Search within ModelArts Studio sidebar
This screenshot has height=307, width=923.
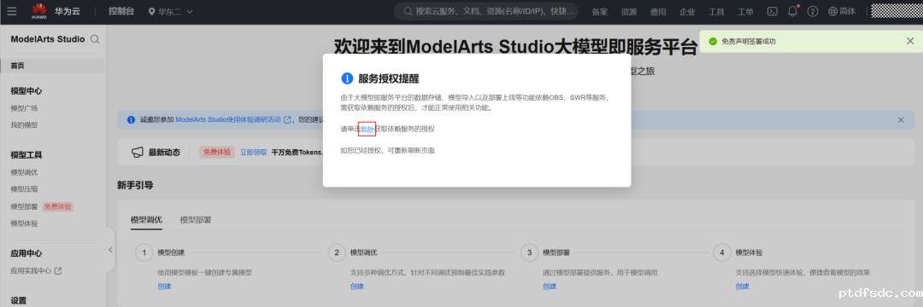point(95,39)
